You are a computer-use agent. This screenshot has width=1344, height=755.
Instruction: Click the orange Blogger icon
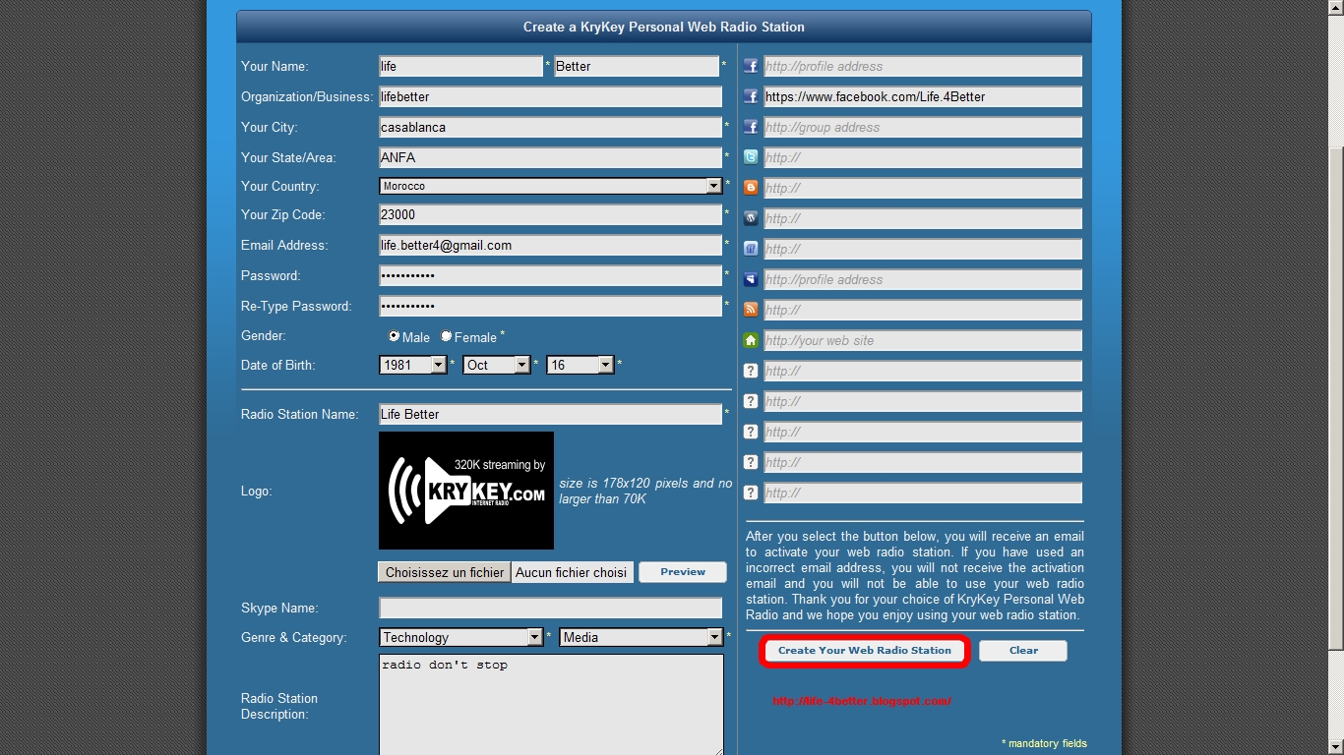[750, 188]
